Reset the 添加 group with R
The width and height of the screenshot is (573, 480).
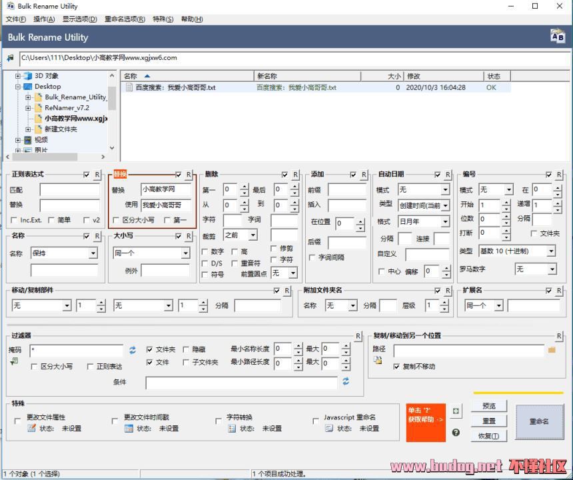click(364, 175)
